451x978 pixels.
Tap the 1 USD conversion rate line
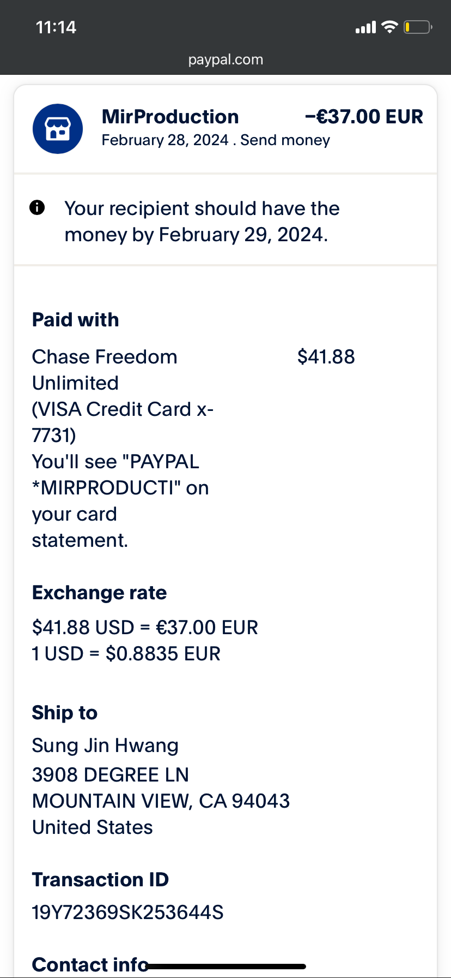126,653
